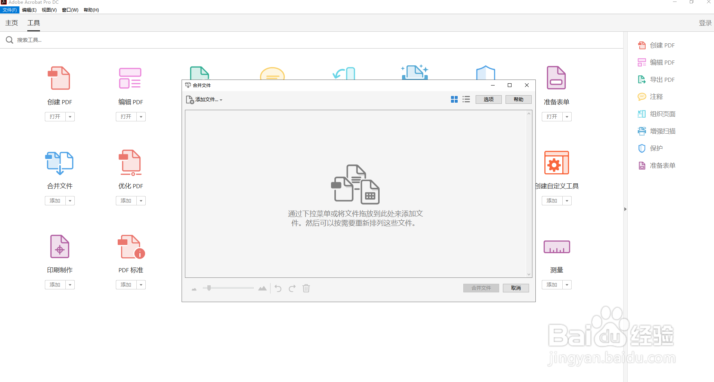The height and width of the screenshot is (382, 714).
Task: Expand dropdown arrow next to 编辑 PDF 打开
Action: point(141,117)
